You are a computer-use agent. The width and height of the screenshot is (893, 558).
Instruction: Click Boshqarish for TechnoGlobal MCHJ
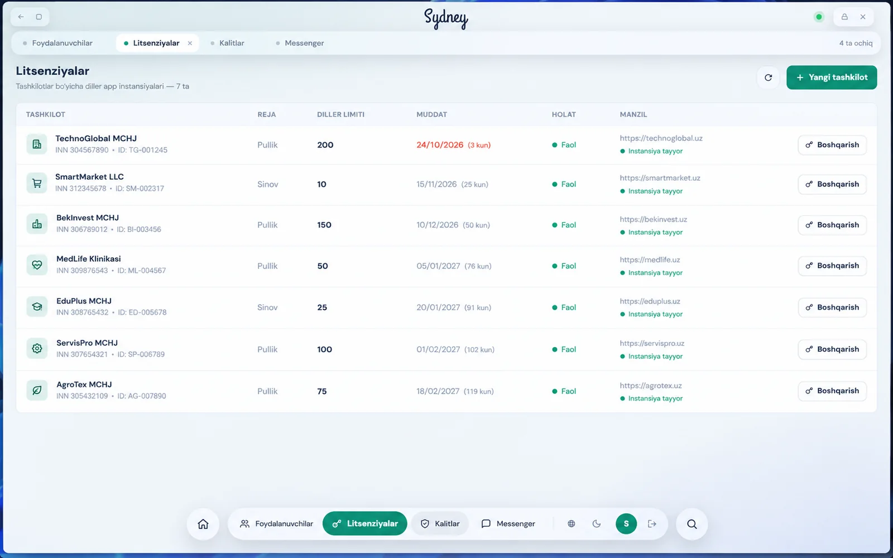pos(832,145)
